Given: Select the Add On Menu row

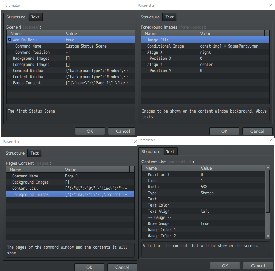Looking at the screenshot, I should [71, 40].
